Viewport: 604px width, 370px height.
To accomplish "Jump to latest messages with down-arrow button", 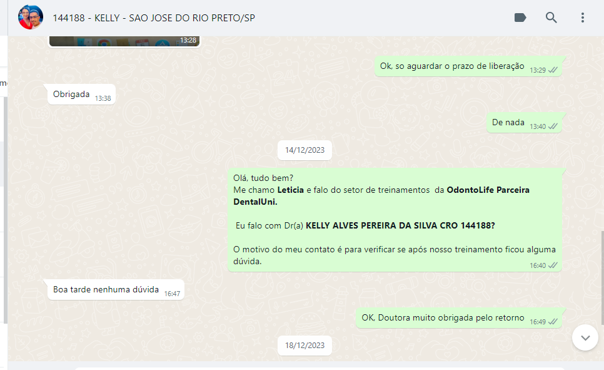I will (x=585, y=337).
